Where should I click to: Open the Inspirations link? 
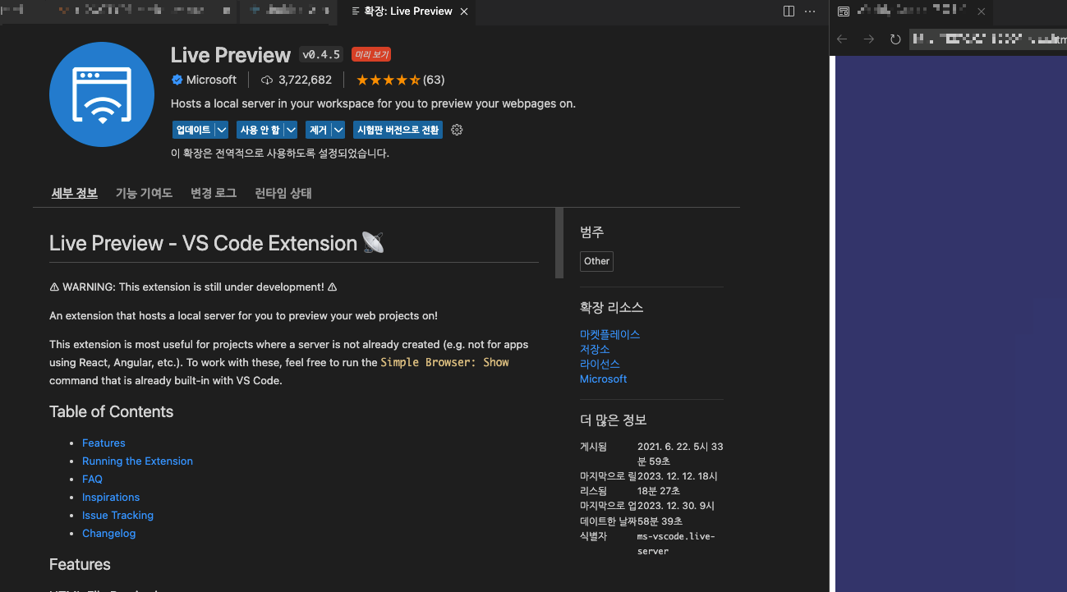111,497
